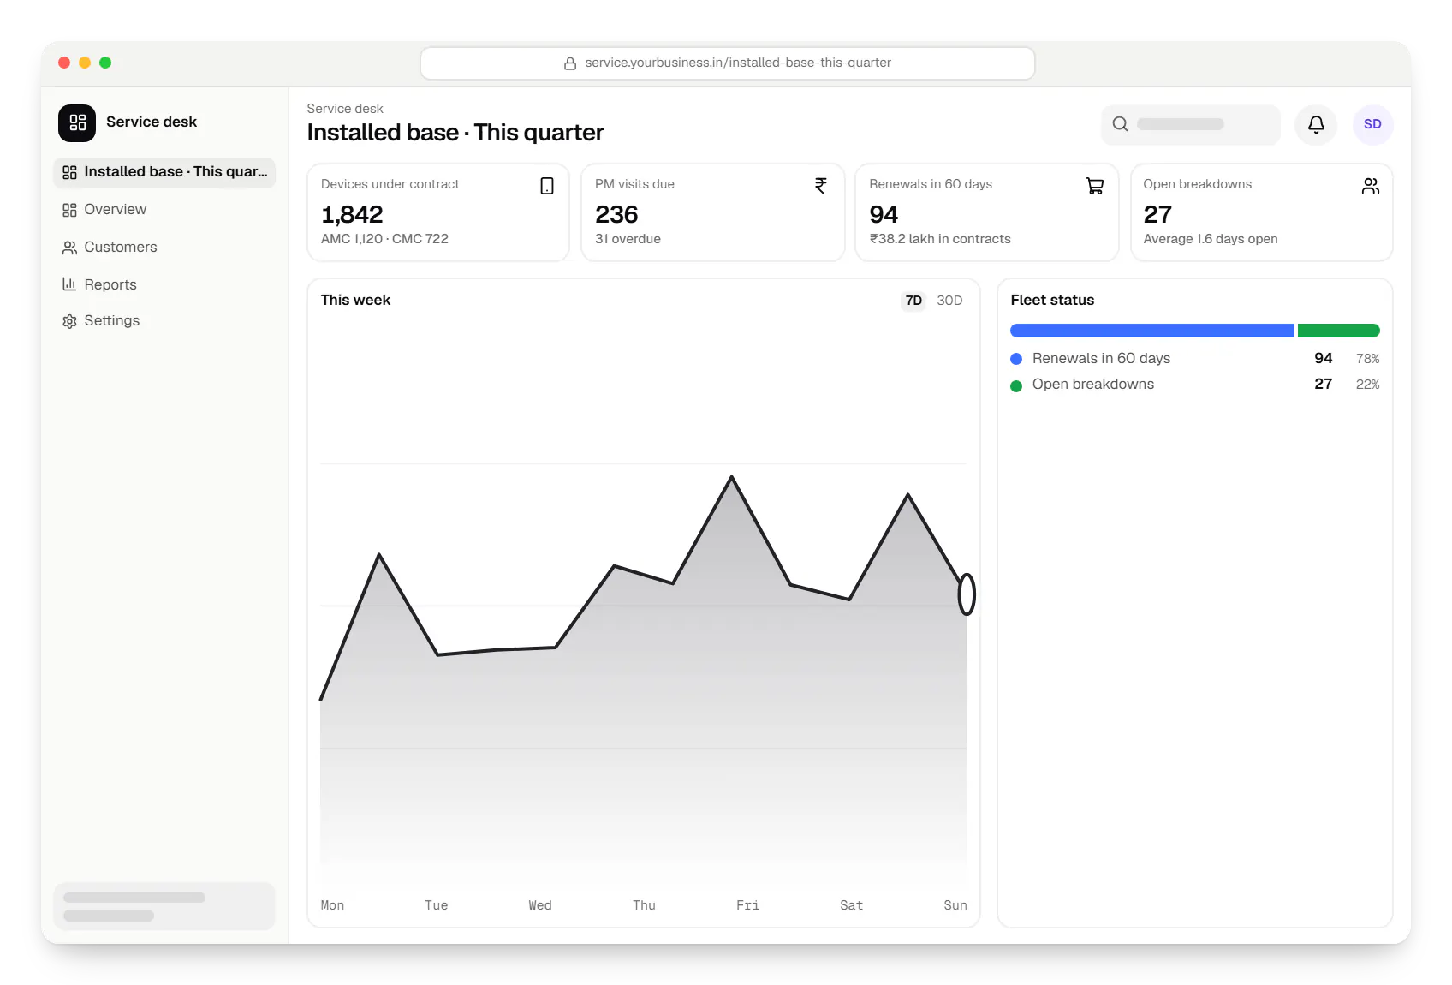Click the search magnifier icon
The image size is (1452, 985).
tap(1120, 124)
